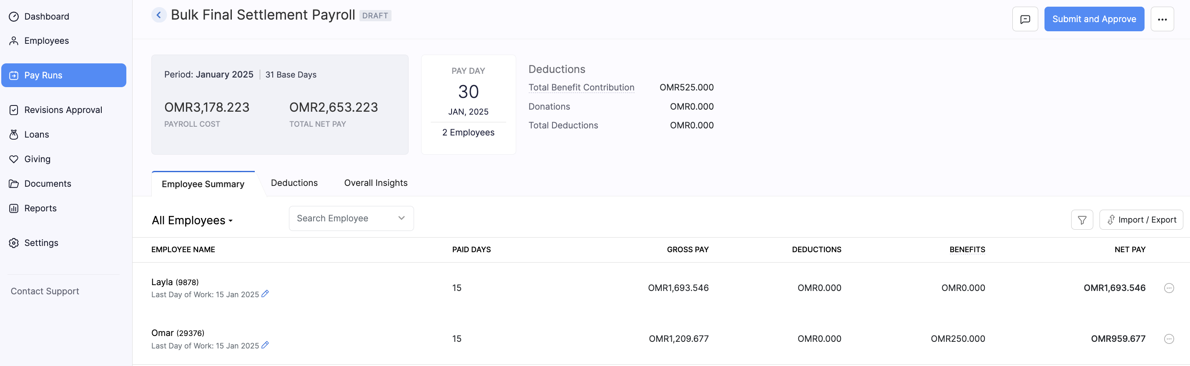
Task: Click the back arrow beside Bulk Final Settlement Payroll
Action: click(x=158, y=15)
